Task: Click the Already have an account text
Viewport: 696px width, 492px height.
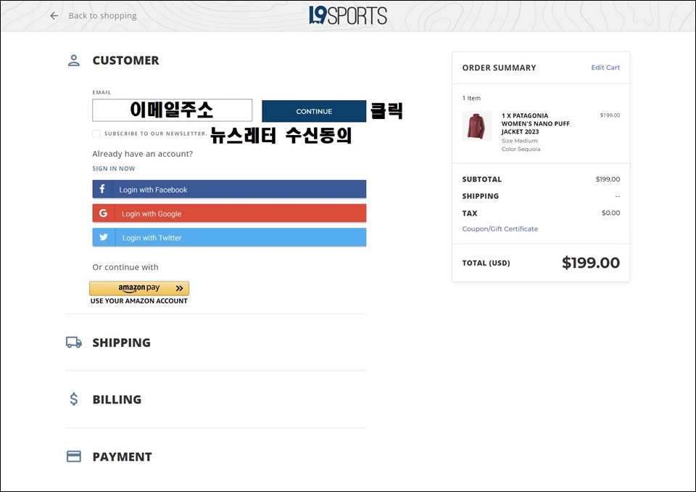Action: (x=143, y=154)
